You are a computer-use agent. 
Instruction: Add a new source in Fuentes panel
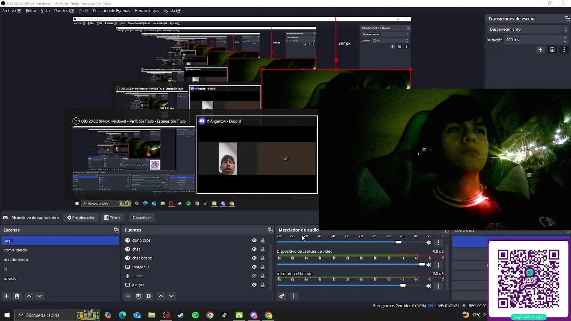click(128, 296)
